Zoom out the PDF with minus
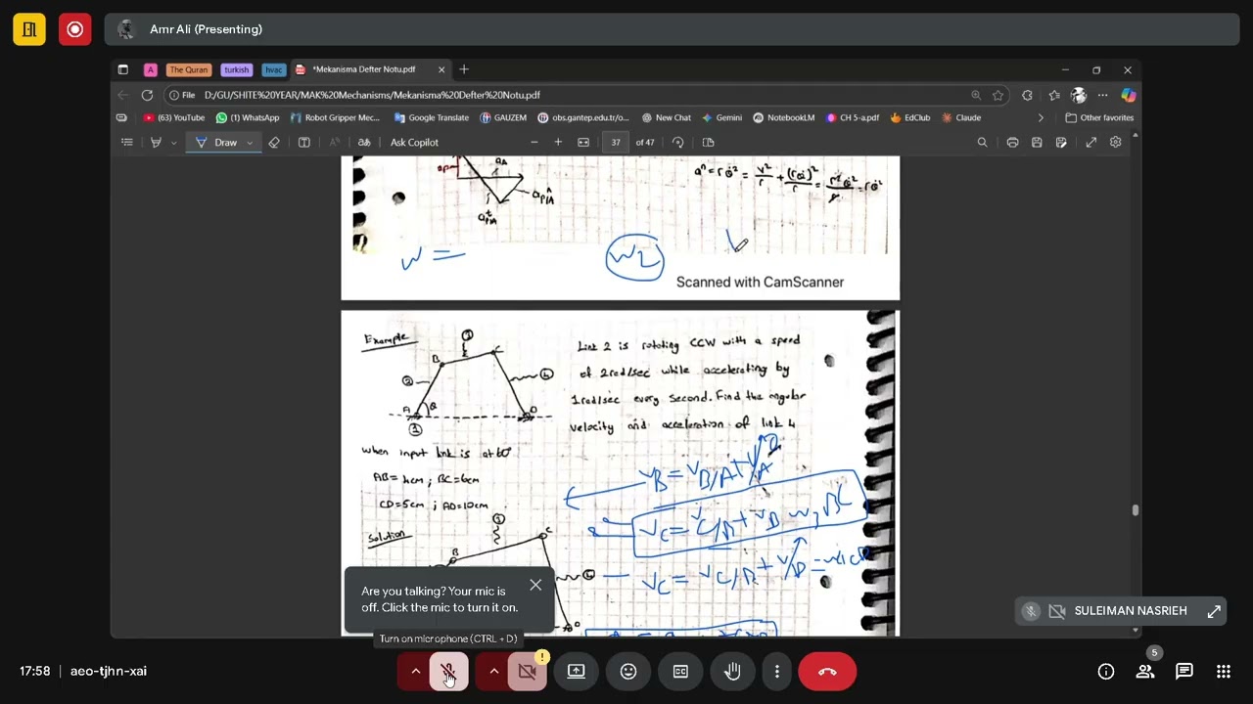The image size is (1253, 704). 534,143
